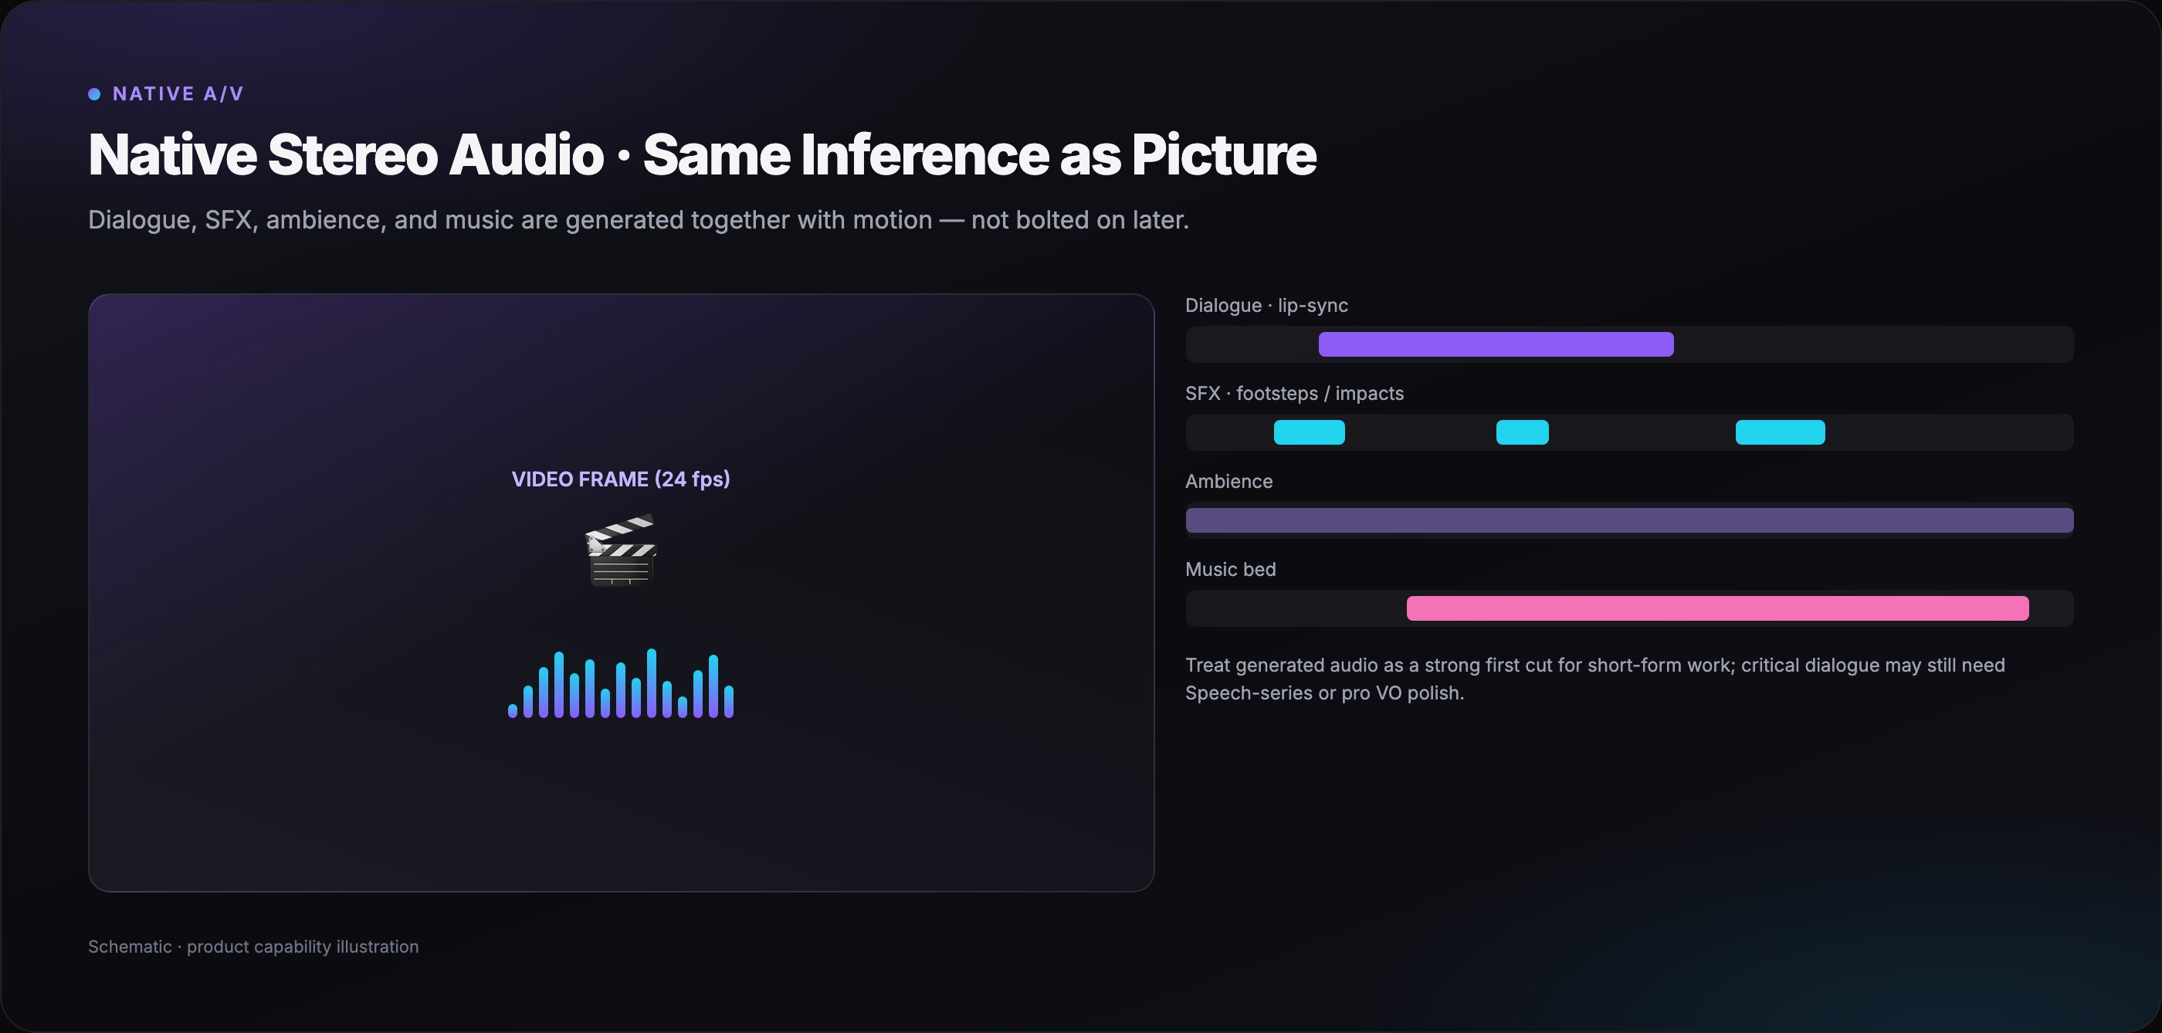2162x1033 pixels.
Task: Click the blue dot beside NATIVE A/V
Action: click(94, 94)
